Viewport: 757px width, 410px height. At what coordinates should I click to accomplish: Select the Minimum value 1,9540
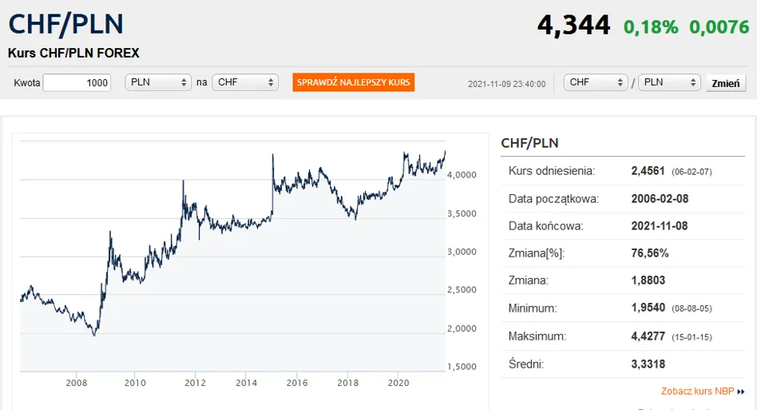649,308
